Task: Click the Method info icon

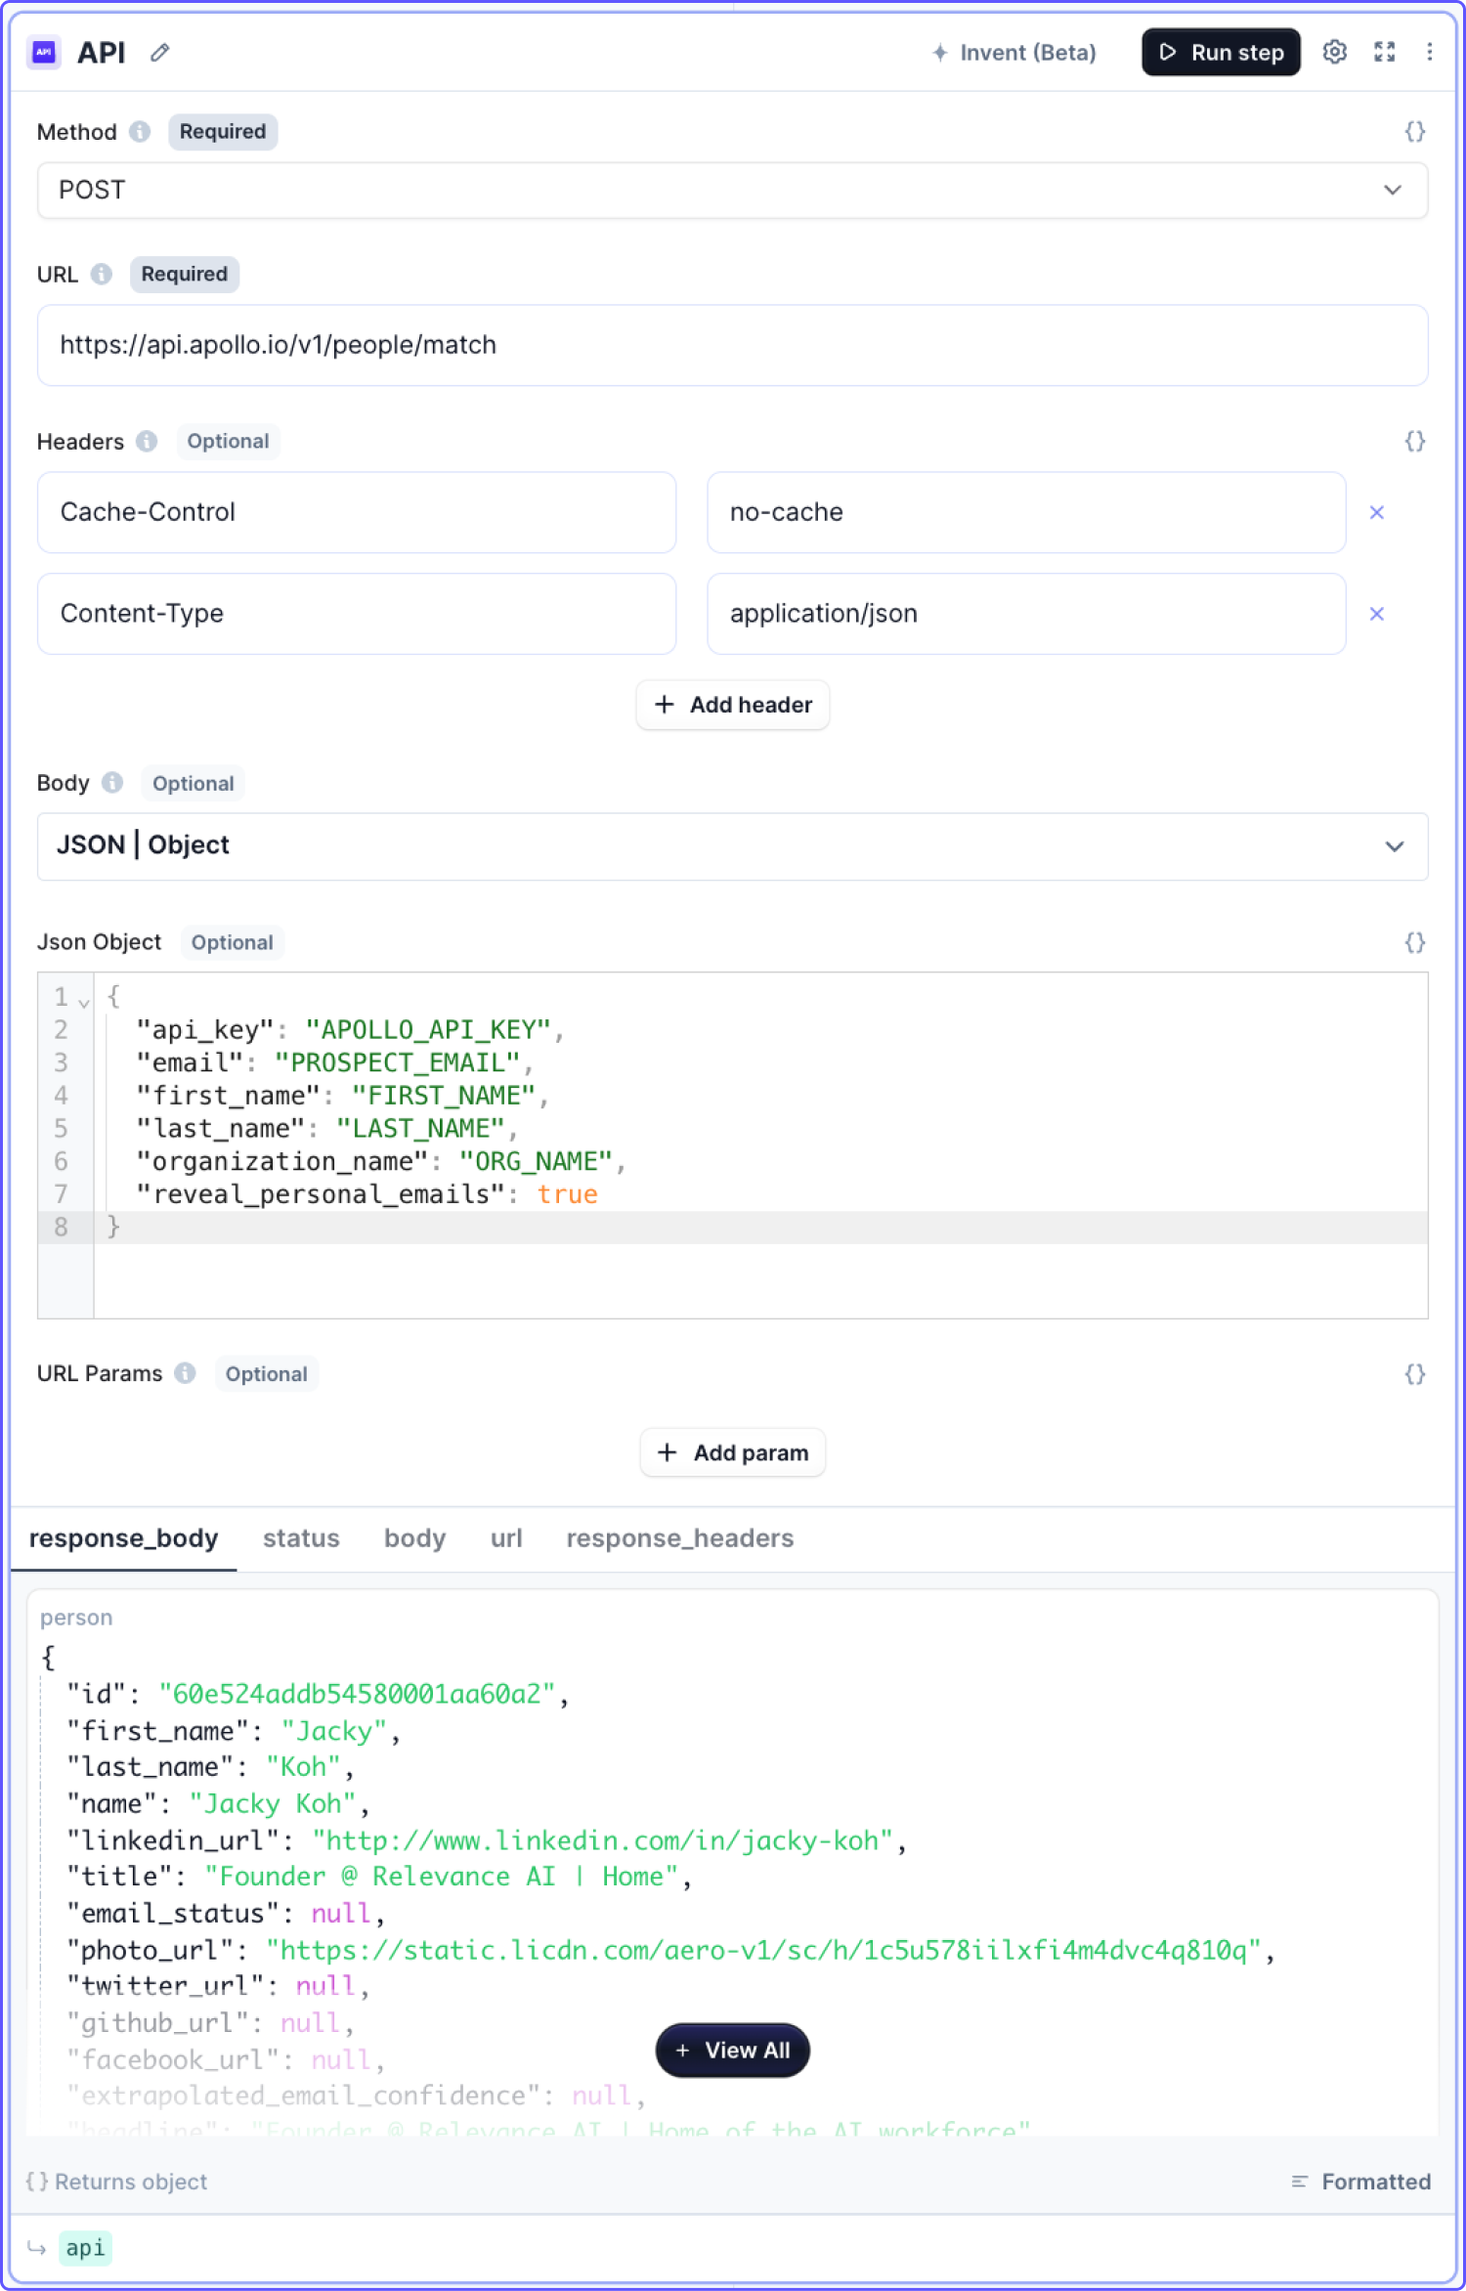Action: [x=140, y=132]
